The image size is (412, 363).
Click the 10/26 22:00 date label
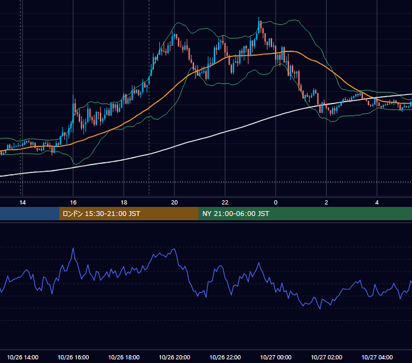coord(225,357)
